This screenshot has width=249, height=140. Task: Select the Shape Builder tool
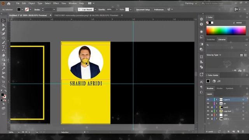coord(4,60)
